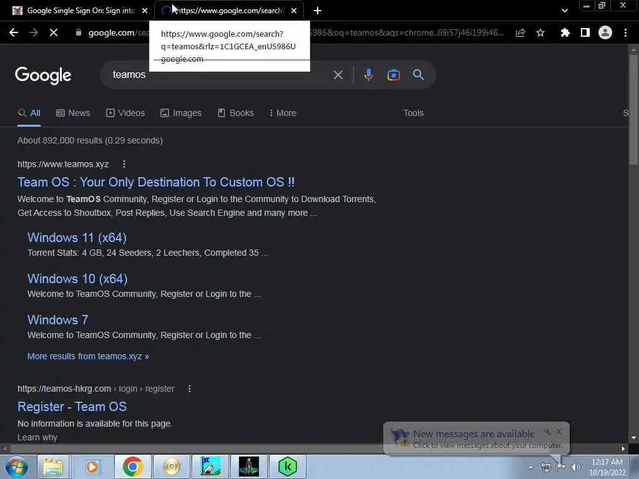Click the site lock icon in address bar
Viewport: 639px width, 479px height.
click(x=79, y=32)
